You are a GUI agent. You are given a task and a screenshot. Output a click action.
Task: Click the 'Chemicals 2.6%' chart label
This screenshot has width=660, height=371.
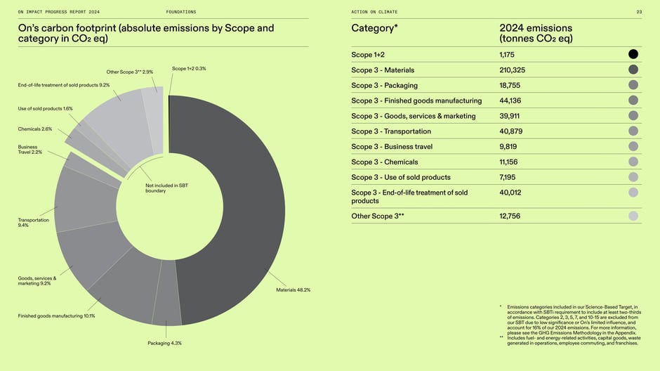point(35,129)
